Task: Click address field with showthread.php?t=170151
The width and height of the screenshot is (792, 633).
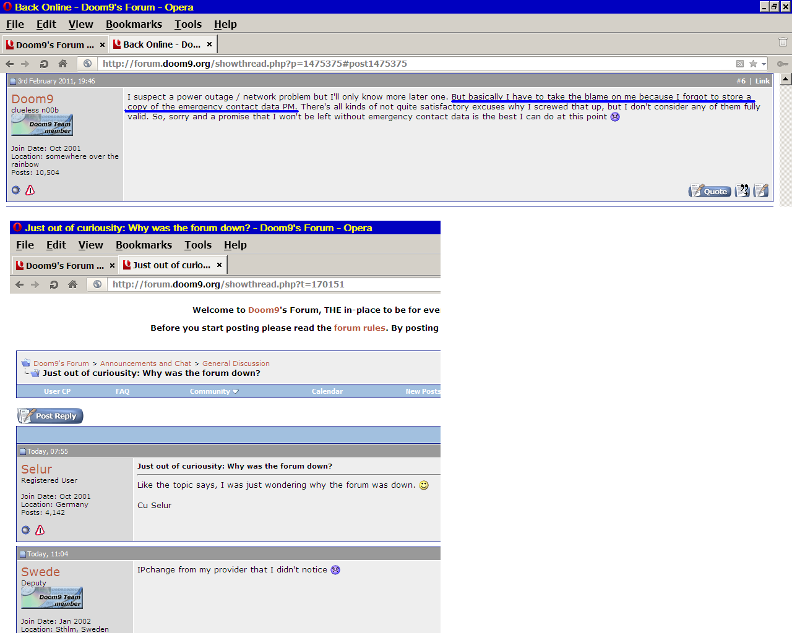Action: coord(274,284)
